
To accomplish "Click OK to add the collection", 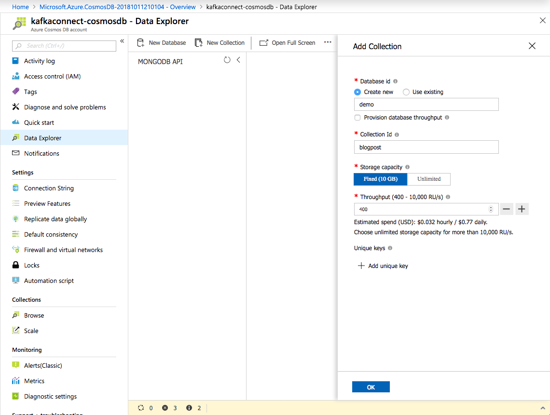I will pyautogui.click(x=371, y=387).
